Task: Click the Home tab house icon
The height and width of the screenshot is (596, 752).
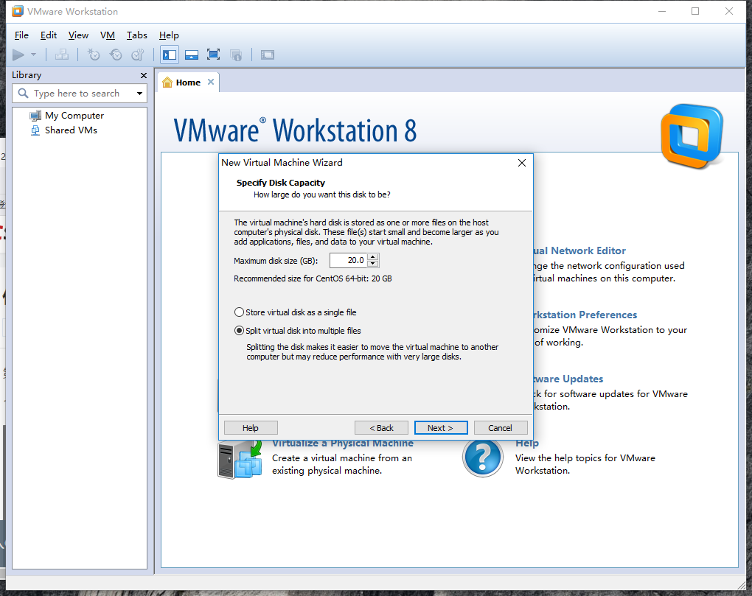Action: pyautogui.click(x=167, y=83)
